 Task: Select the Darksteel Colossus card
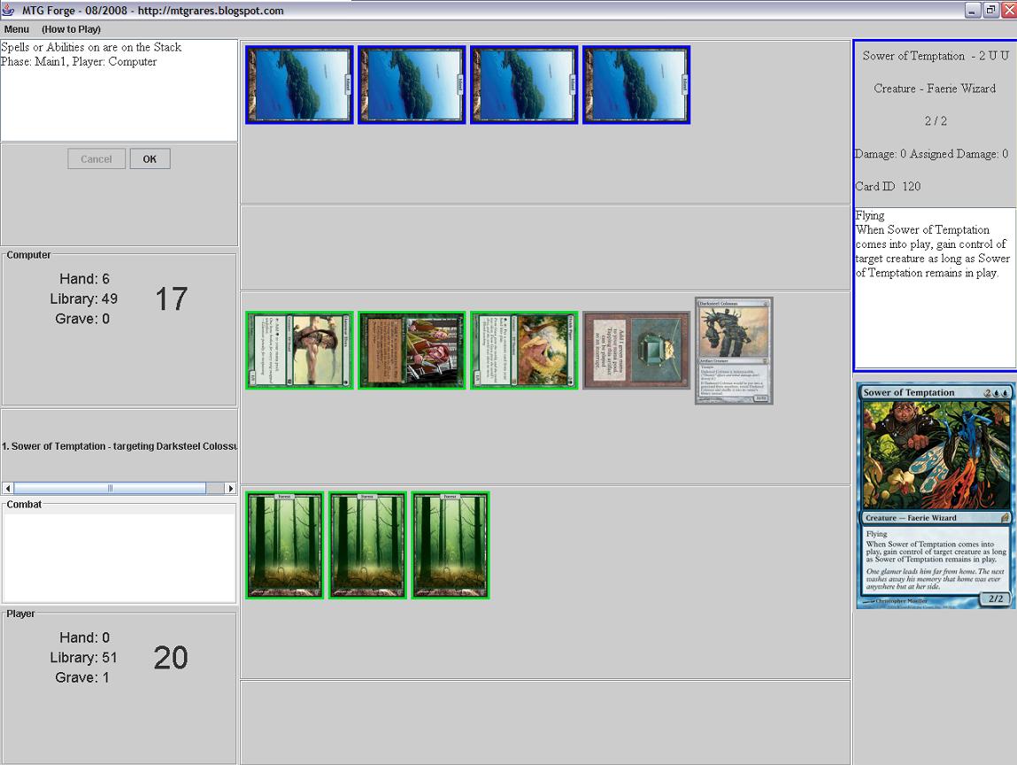click(x=734, y=351)
